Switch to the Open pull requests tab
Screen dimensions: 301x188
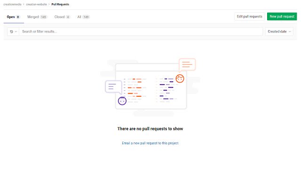[x=13, y=17]
